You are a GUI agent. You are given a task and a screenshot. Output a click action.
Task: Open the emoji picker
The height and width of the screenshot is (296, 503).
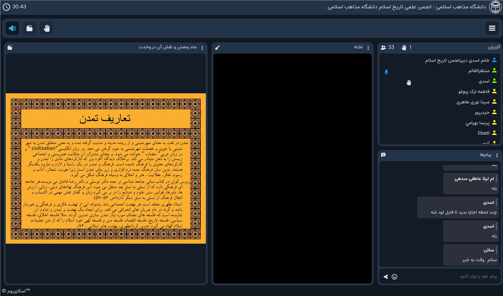(394, 277)
